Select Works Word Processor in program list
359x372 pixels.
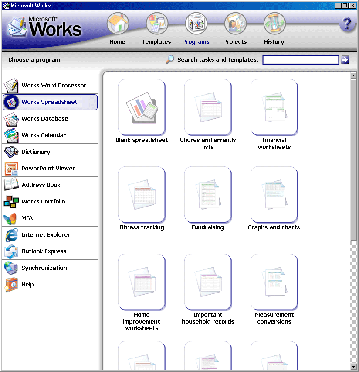point(54,86)
